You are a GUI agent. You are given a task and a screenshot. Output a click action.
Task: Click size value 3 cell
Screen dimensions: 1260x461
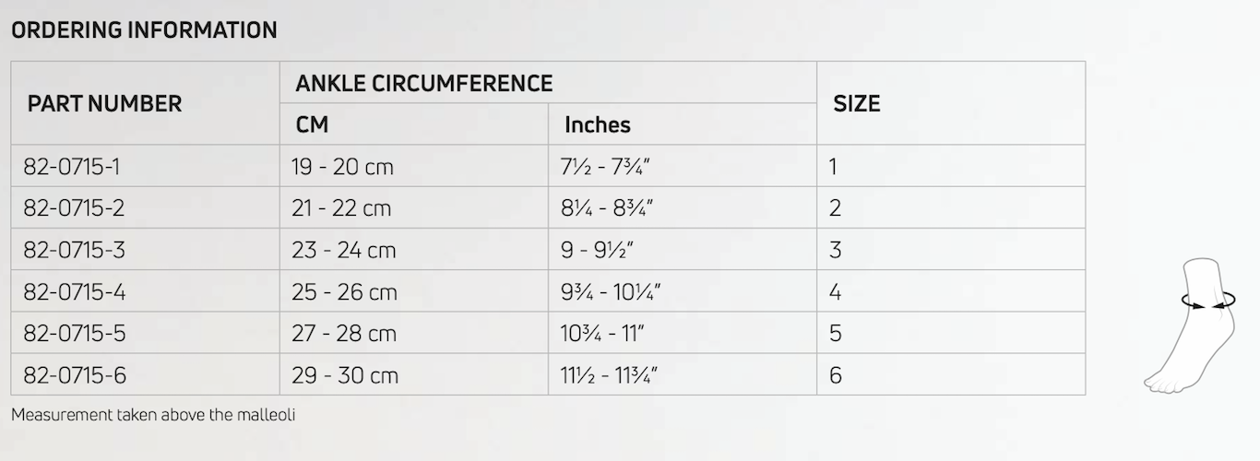coord(836,250)
